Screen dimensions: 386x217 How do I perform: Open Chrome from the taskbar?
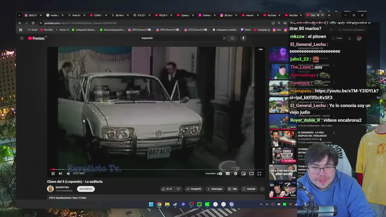click(159, 204)
